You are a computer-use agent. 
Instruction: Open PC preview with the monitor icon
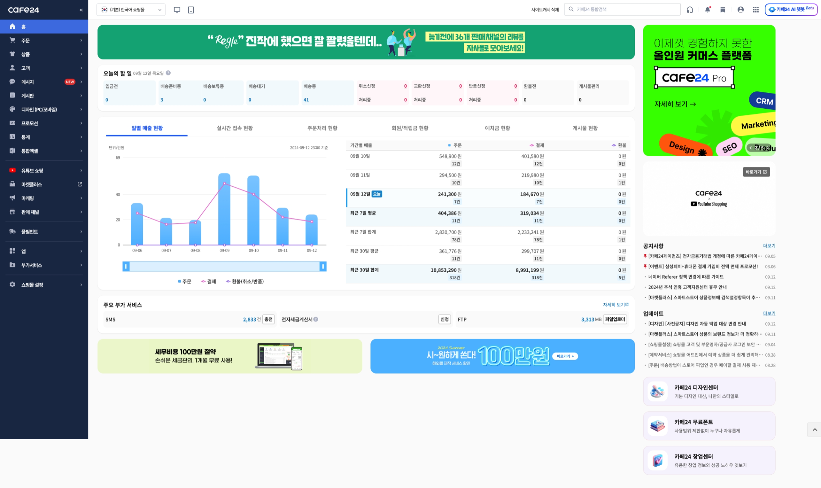tap(177, 10)
